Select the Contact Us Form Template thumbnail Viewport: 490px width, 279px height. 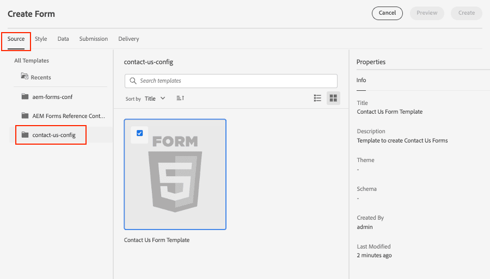click(175, 175)
